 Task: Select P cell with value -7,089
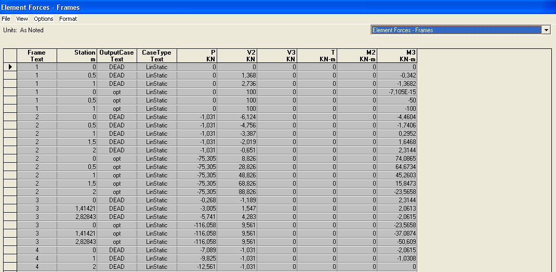click(197, 250)
